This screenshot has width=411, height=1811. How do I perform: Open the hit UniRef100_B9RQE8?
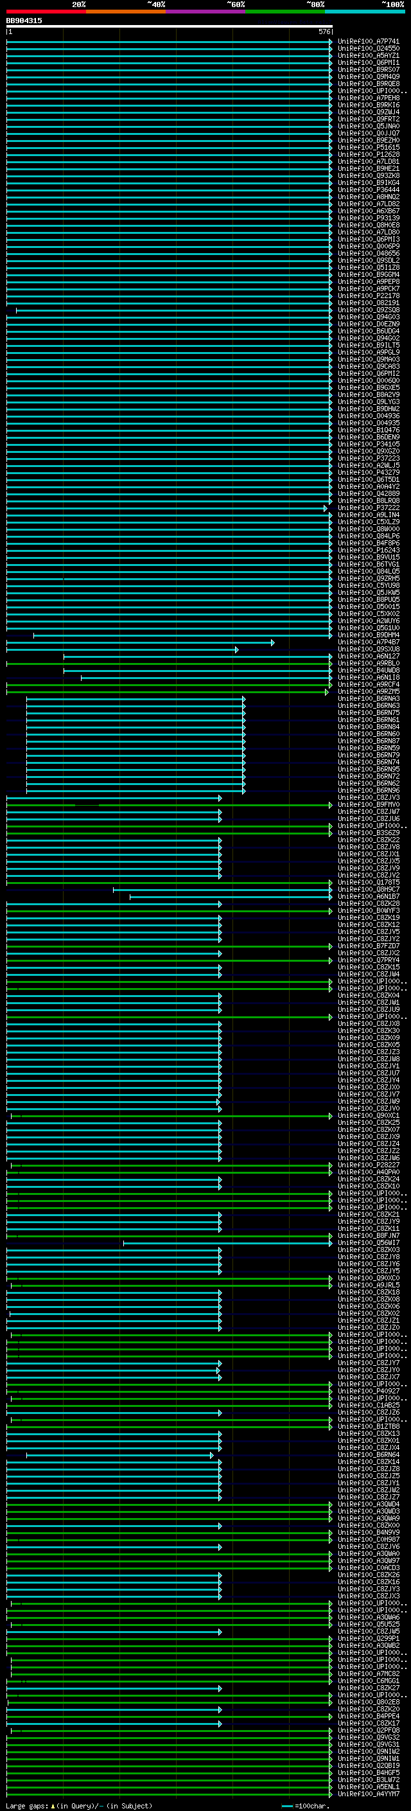[369, 84]
